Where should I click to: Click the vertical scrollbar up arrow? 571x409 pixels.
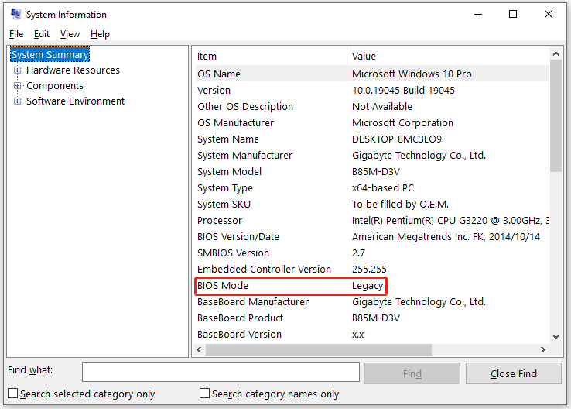[556, 53]
